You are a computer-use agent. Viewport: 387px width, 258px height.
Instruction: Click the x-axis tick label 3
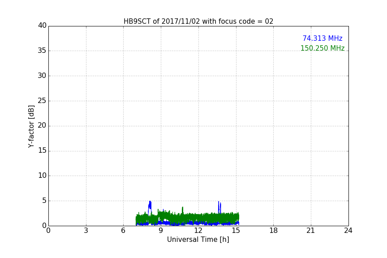pyautogui.click(x=86, y=231)
